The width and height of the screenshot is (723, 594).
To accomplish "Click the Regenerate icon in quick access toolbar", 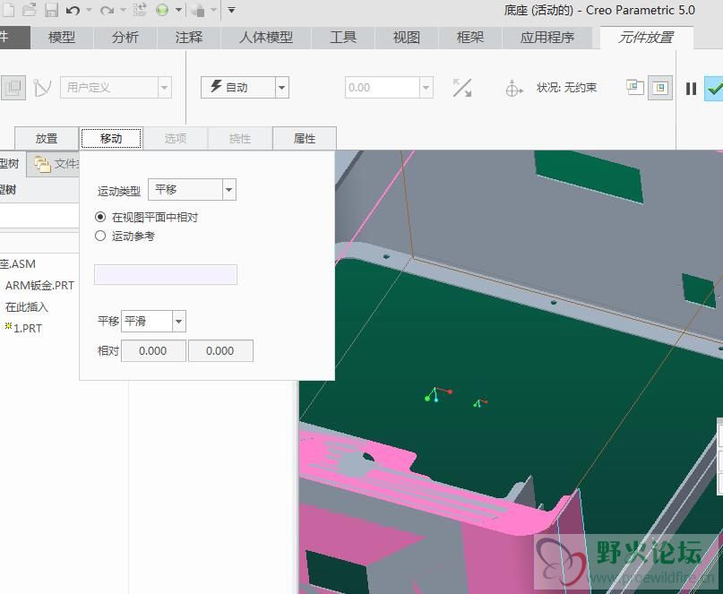I will click(x=140, y=10).
